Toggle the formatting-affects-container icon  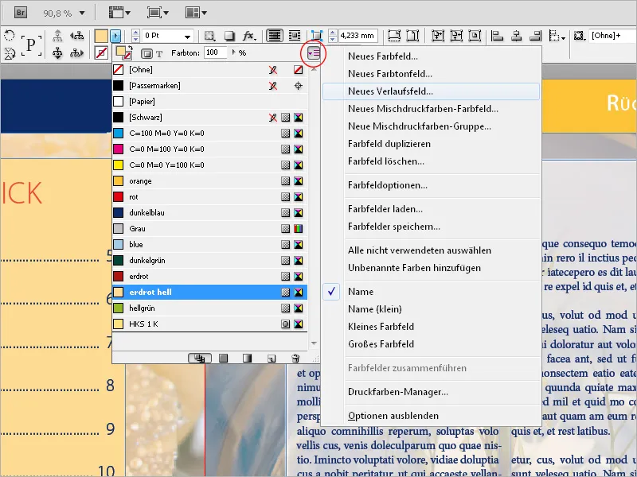(146, 52)
